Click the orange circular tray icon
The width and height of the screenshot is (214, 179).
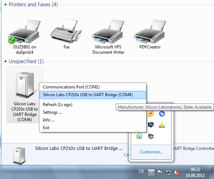coord(151,114)
